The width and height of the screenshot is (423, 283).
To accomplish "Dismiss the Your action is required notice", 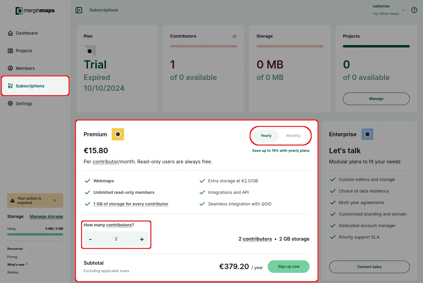I will [54, 200].
